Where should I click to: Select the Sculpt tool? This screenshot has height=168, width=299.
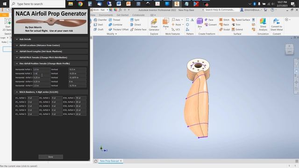coord(224,29)
